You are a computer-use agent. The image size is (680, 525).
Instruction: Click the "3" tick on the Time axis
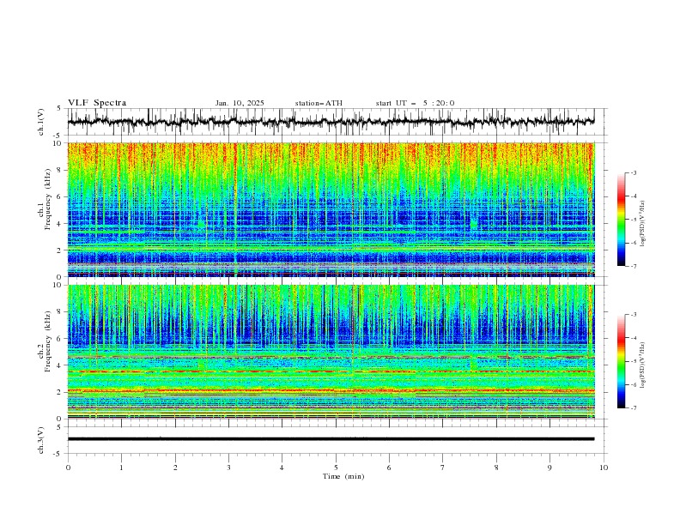[228, 468]
